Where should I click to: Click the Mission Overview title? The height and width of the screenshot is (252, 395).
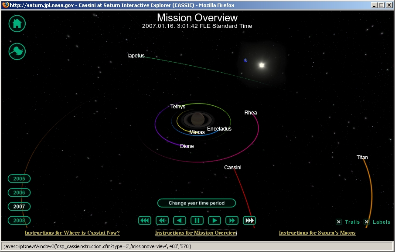[x=197, y=17]
